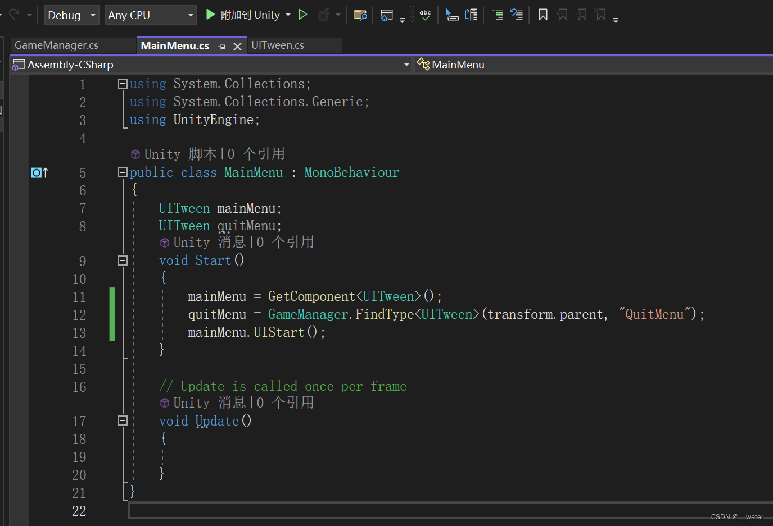Pin the MainMenu.cs tab

(221, 47)
